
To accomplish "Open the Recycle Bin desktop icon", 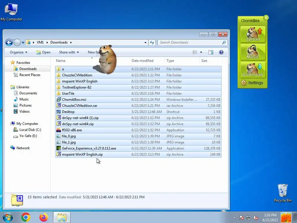I will [282, 193].
